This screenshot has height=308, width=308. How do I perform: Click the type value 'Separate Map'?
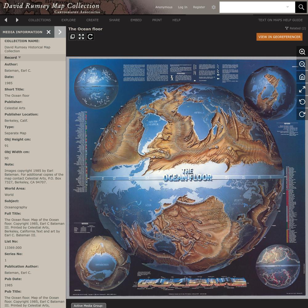[15, 133]
